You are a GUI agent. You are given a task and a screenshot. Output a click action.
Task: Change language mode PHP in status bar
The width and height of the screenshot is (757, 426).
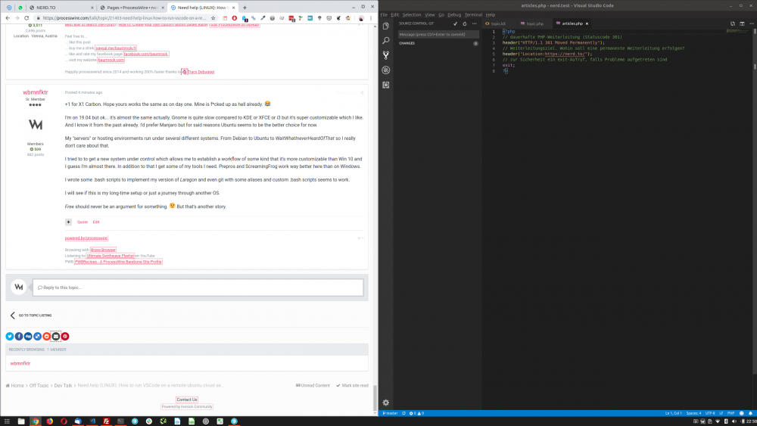tap(731, 413)
